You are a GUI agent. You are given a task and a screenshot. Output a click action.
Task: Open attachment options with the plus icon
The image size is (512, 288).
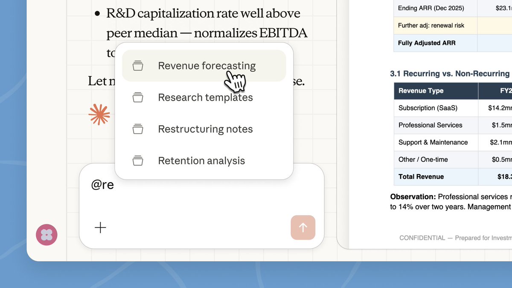click(x=101, y=227)
